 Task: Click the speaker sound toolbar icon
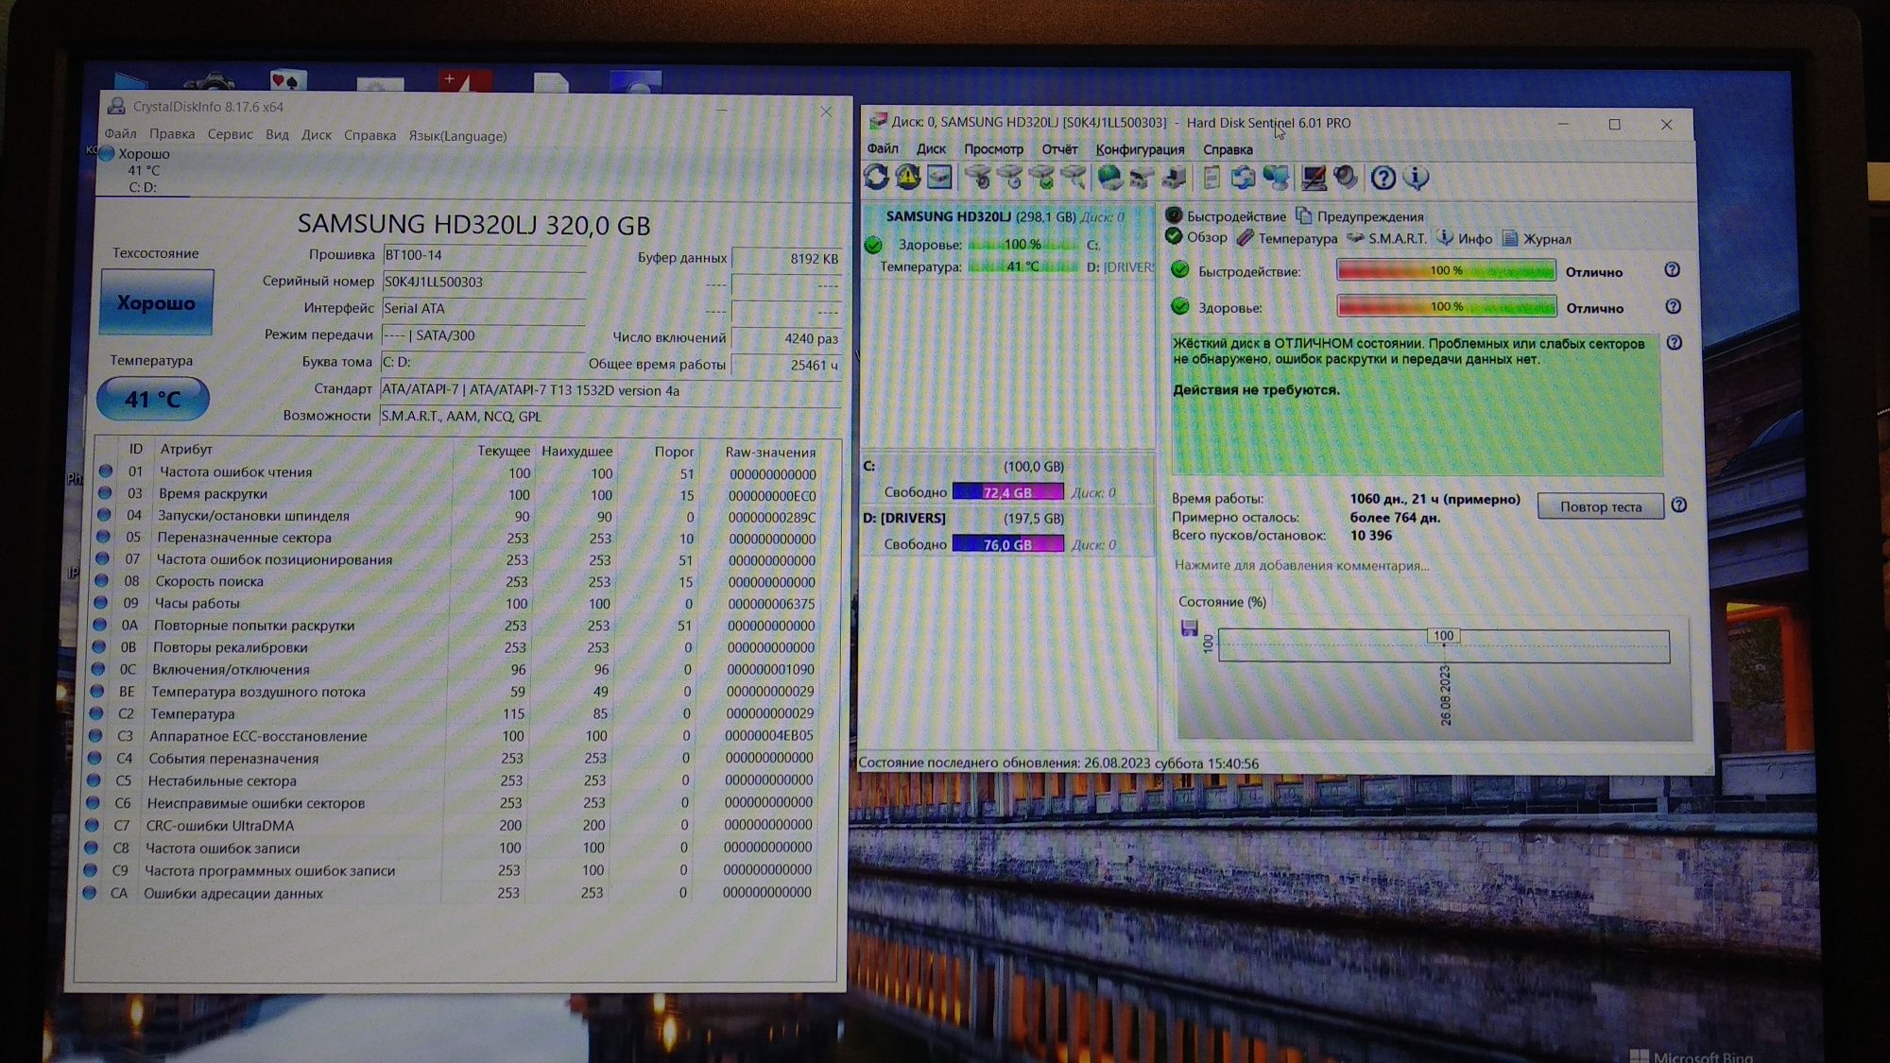[x=1346, y=178]
